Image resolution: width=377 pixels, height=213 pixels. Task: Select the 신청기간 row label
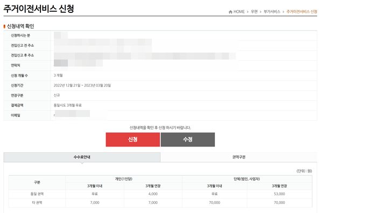point(17,85)
